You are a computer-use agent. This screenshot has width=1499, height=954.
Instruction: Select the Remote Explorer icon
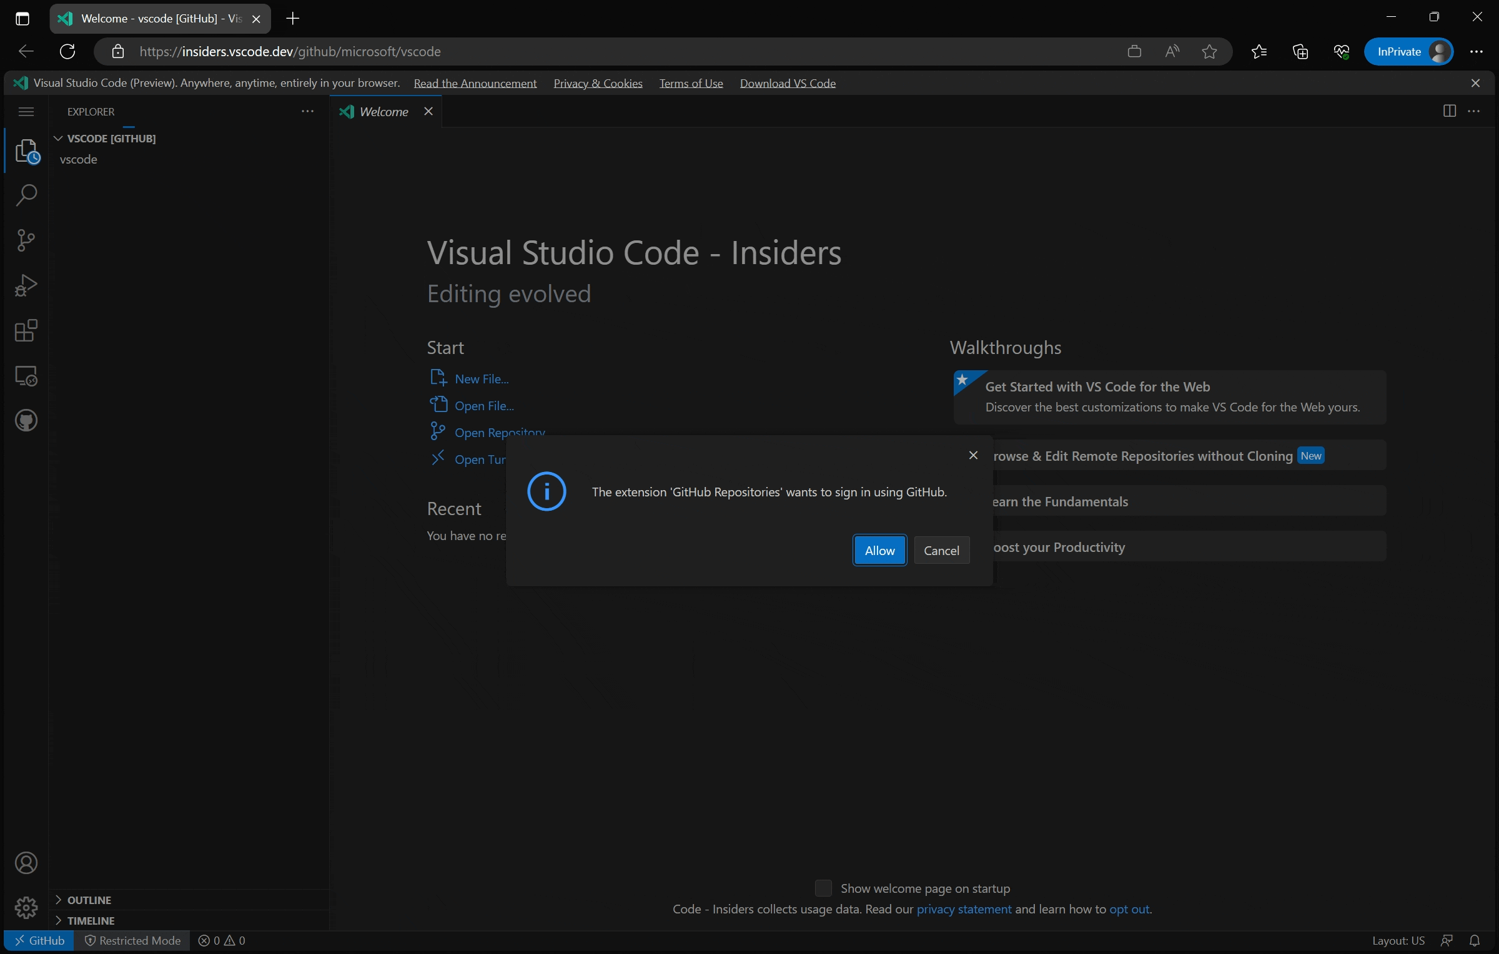27,375
